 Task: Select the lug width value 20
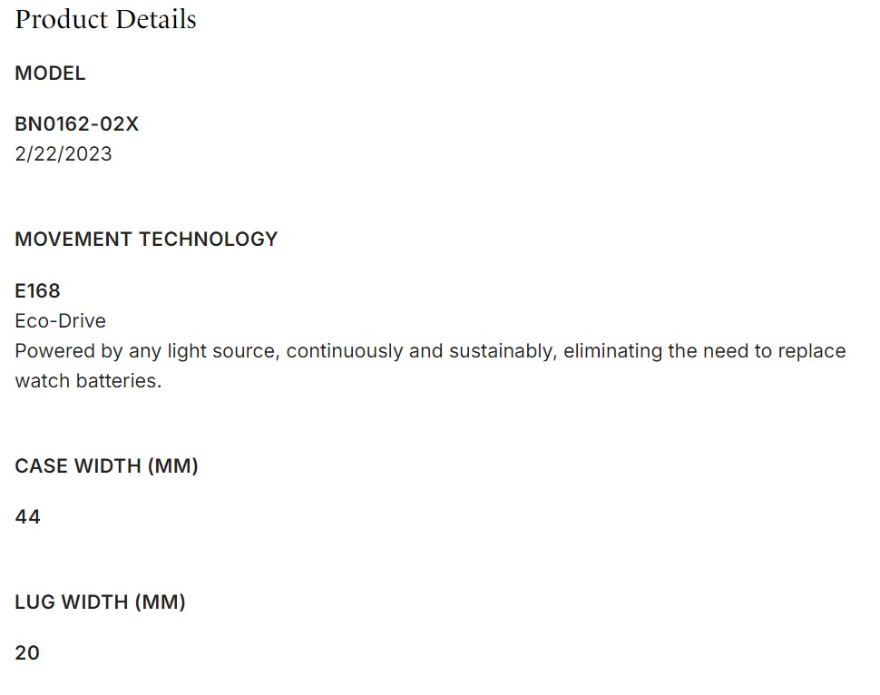(27, 652)
